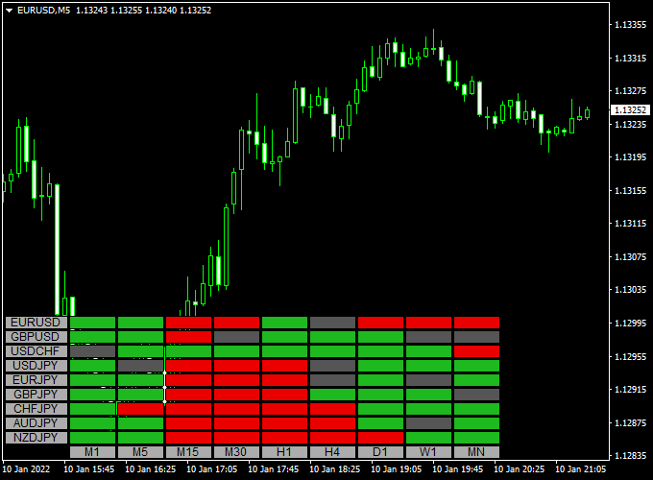
Task: Open the chart menu triangle beside EURUSD,M5
Action: (x=10, y=11)
